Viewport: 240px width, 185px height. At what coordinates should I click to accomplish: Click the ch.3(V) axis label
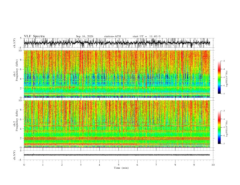click(15, 155)
